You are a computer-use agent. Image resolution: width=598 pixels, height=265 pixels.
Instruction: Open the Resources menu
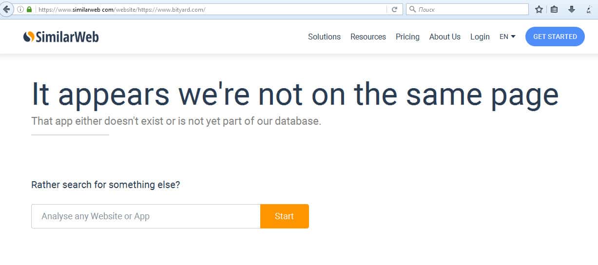click(x=368, y=37)
